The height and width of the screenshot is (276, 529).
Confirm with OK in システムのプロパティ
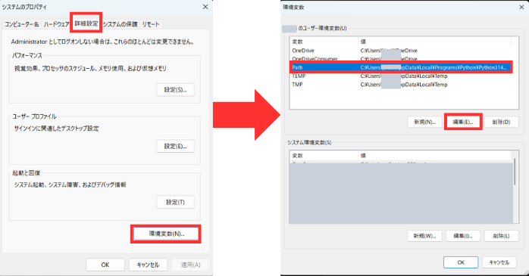click(105, 265)
